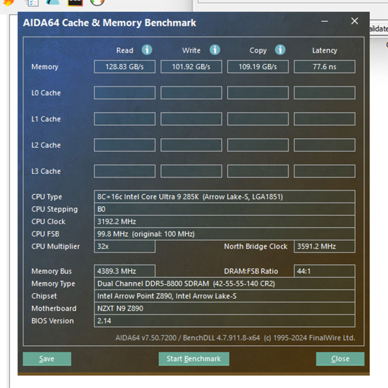Click the Copy column header label
The image size is (388, 388).
point(258,50)
